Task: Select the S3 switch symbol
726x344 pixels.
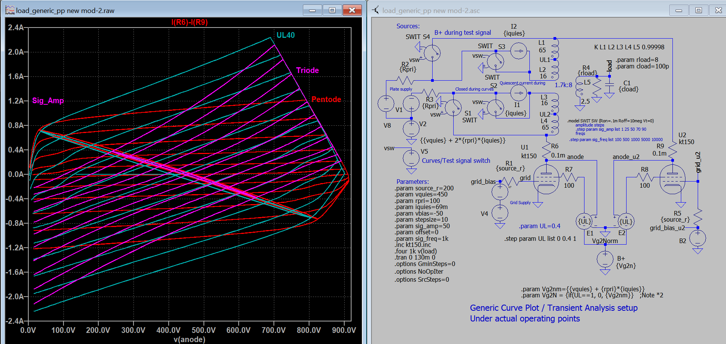Action: tap(495, 61)
